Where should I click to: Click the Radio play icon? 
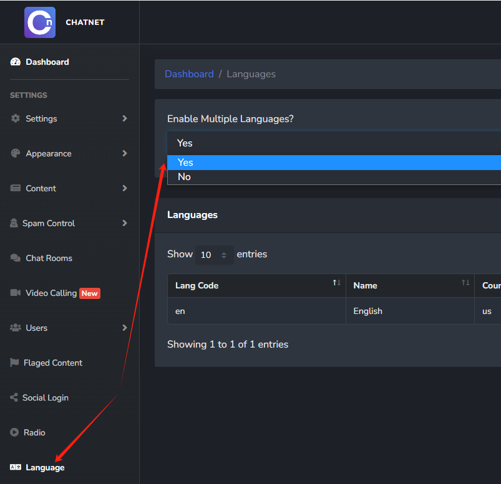point(14,432)
